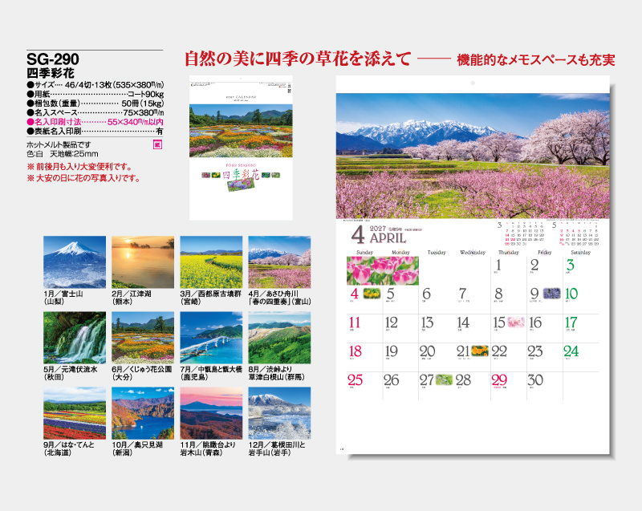Click the pink 紙 paper mark icon
This screenshot has height=511, width=642.
pos(157,144)
